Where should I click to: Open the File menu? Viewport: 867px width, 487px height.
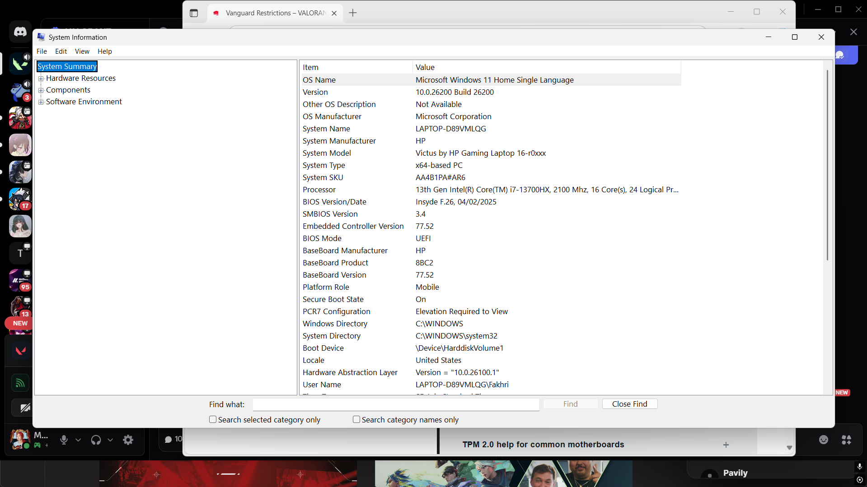point(42,51)
